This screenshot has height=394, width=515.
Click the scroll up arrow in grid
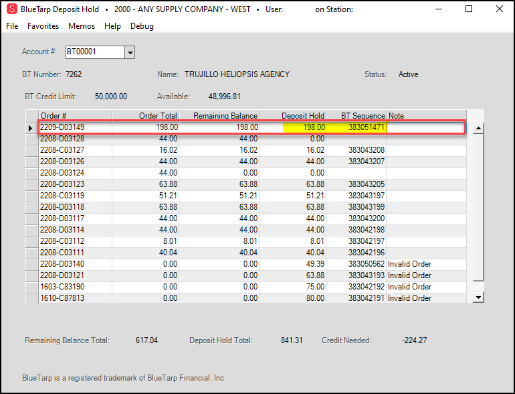[x=478, y=128]
